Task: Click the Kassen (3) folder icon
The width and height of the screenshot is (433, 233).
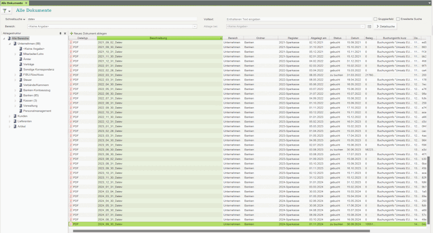Action: (x=21, y=101)
